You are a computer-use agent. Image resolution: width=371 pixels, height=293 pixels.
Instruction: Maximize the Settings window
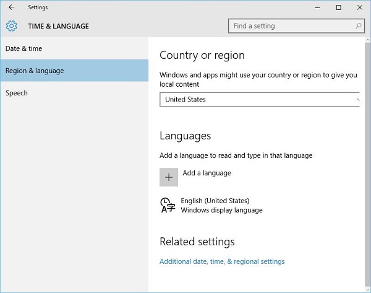click(338, 7)
